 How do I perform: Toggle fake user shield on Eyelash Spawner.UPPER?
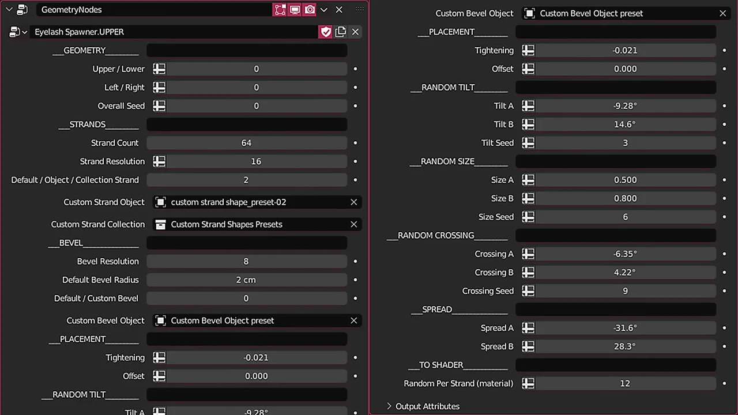[326, 32]
